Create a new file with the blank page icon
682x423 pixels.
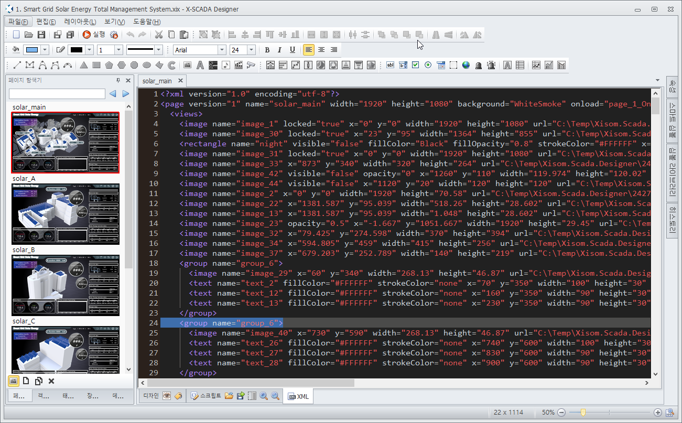click(16, 35)
